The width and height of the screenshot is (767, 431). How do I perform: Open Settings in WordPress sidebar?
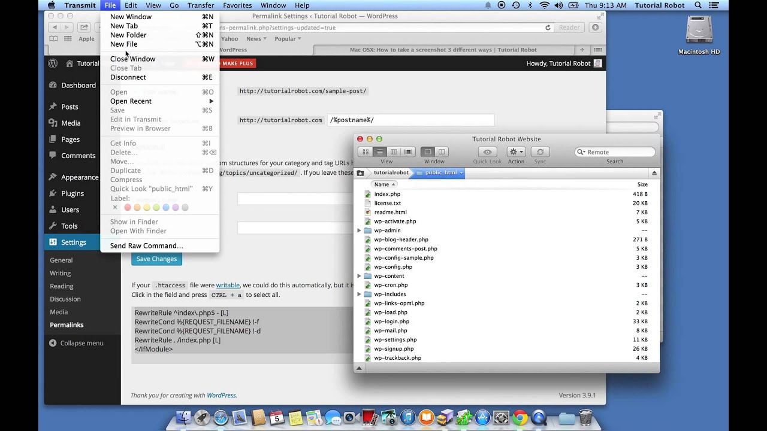73,242
